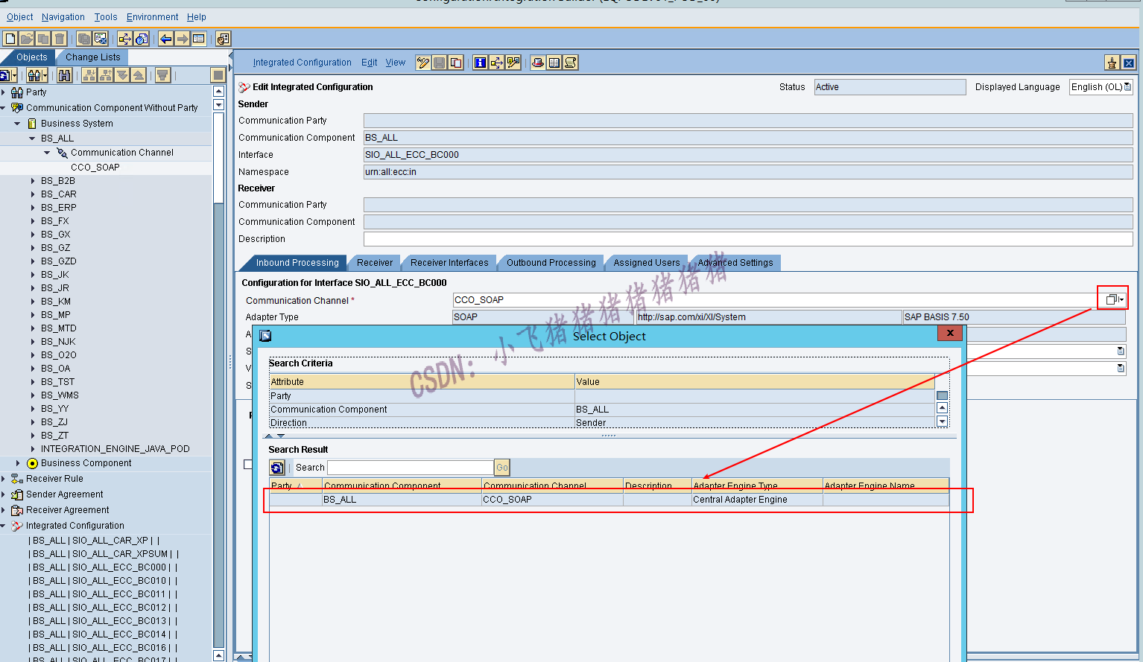Screen dimensions: 1143x662
Task: Open the Environment menu
Action: [x=152, y=16]
